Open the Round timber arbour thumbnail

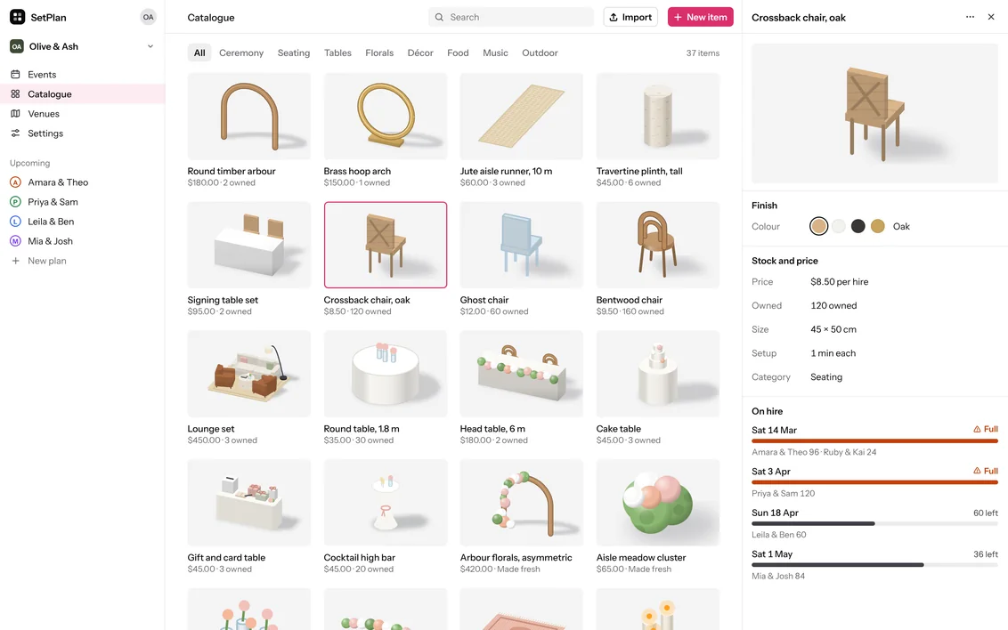pyautogui.click(x=248, y=117)
